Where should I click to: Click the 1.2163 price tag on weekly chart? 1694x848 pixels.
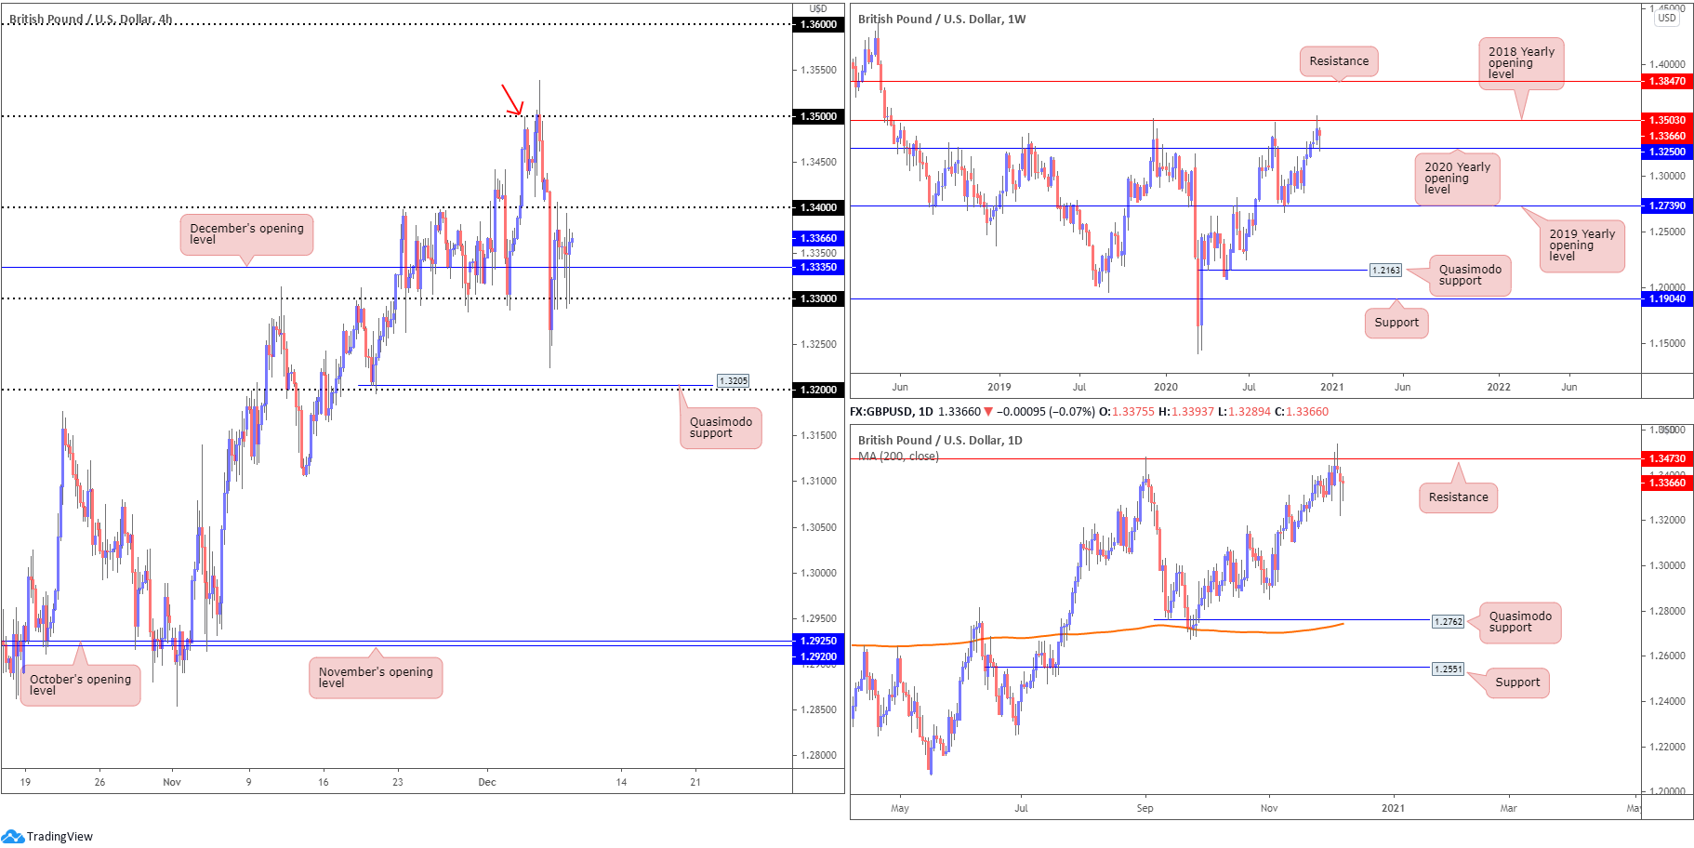[1385, 271]
